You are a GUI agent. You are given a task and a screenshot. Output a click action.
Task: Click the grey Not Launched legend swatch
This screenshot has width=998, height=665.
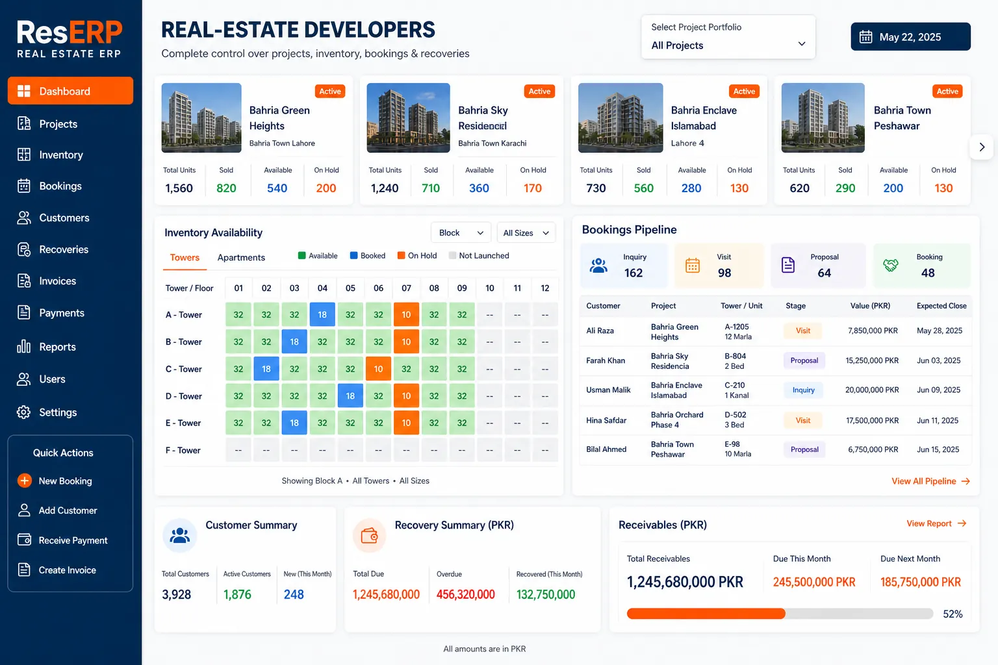(452, 255)
